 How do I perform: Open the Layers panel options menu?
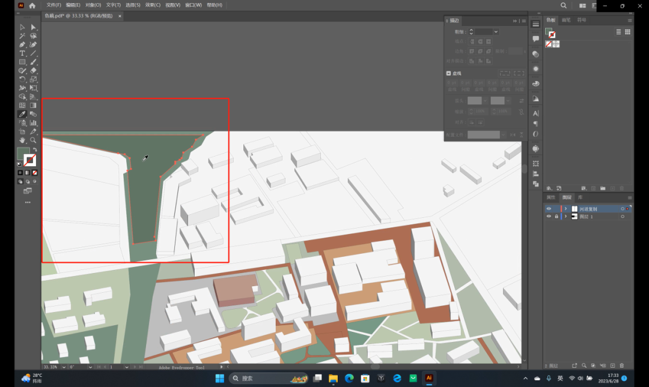point(630,197)
